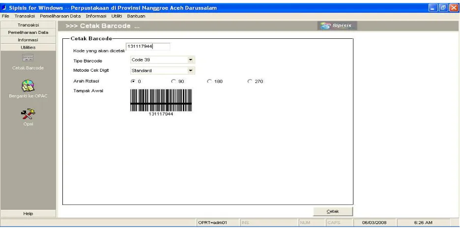Choose 180 degree rotation
Image resolution: width=460 pixels, height=229 pixels.
(209, 81)
